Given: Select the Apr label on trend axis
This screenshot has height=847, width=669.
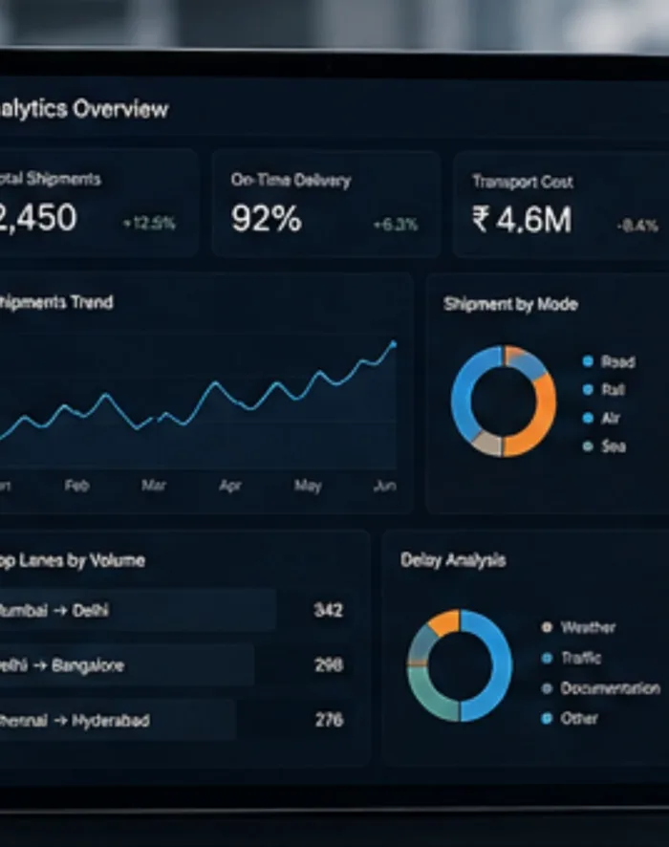Looking at the screenshot, I should coord(230,486).
